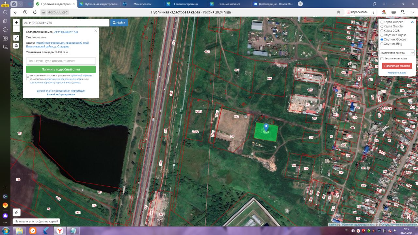Tick the public offer agreement checkbox

tap(27, 75)
